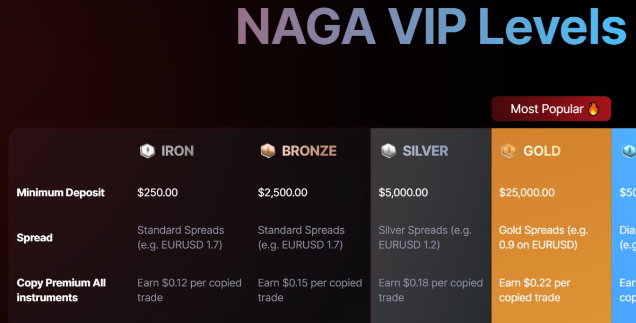Click the Gold tier badge icon
Image resolution: width=636 pixels, height=323 pixels.
click(x=509, y=151)
